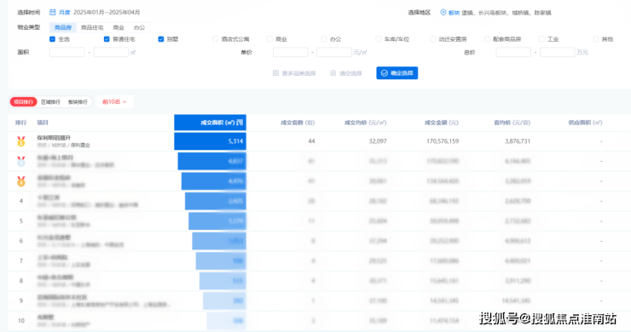
Task: Select the 商品住宅 property type tab
Action: (x=92, y=27)
